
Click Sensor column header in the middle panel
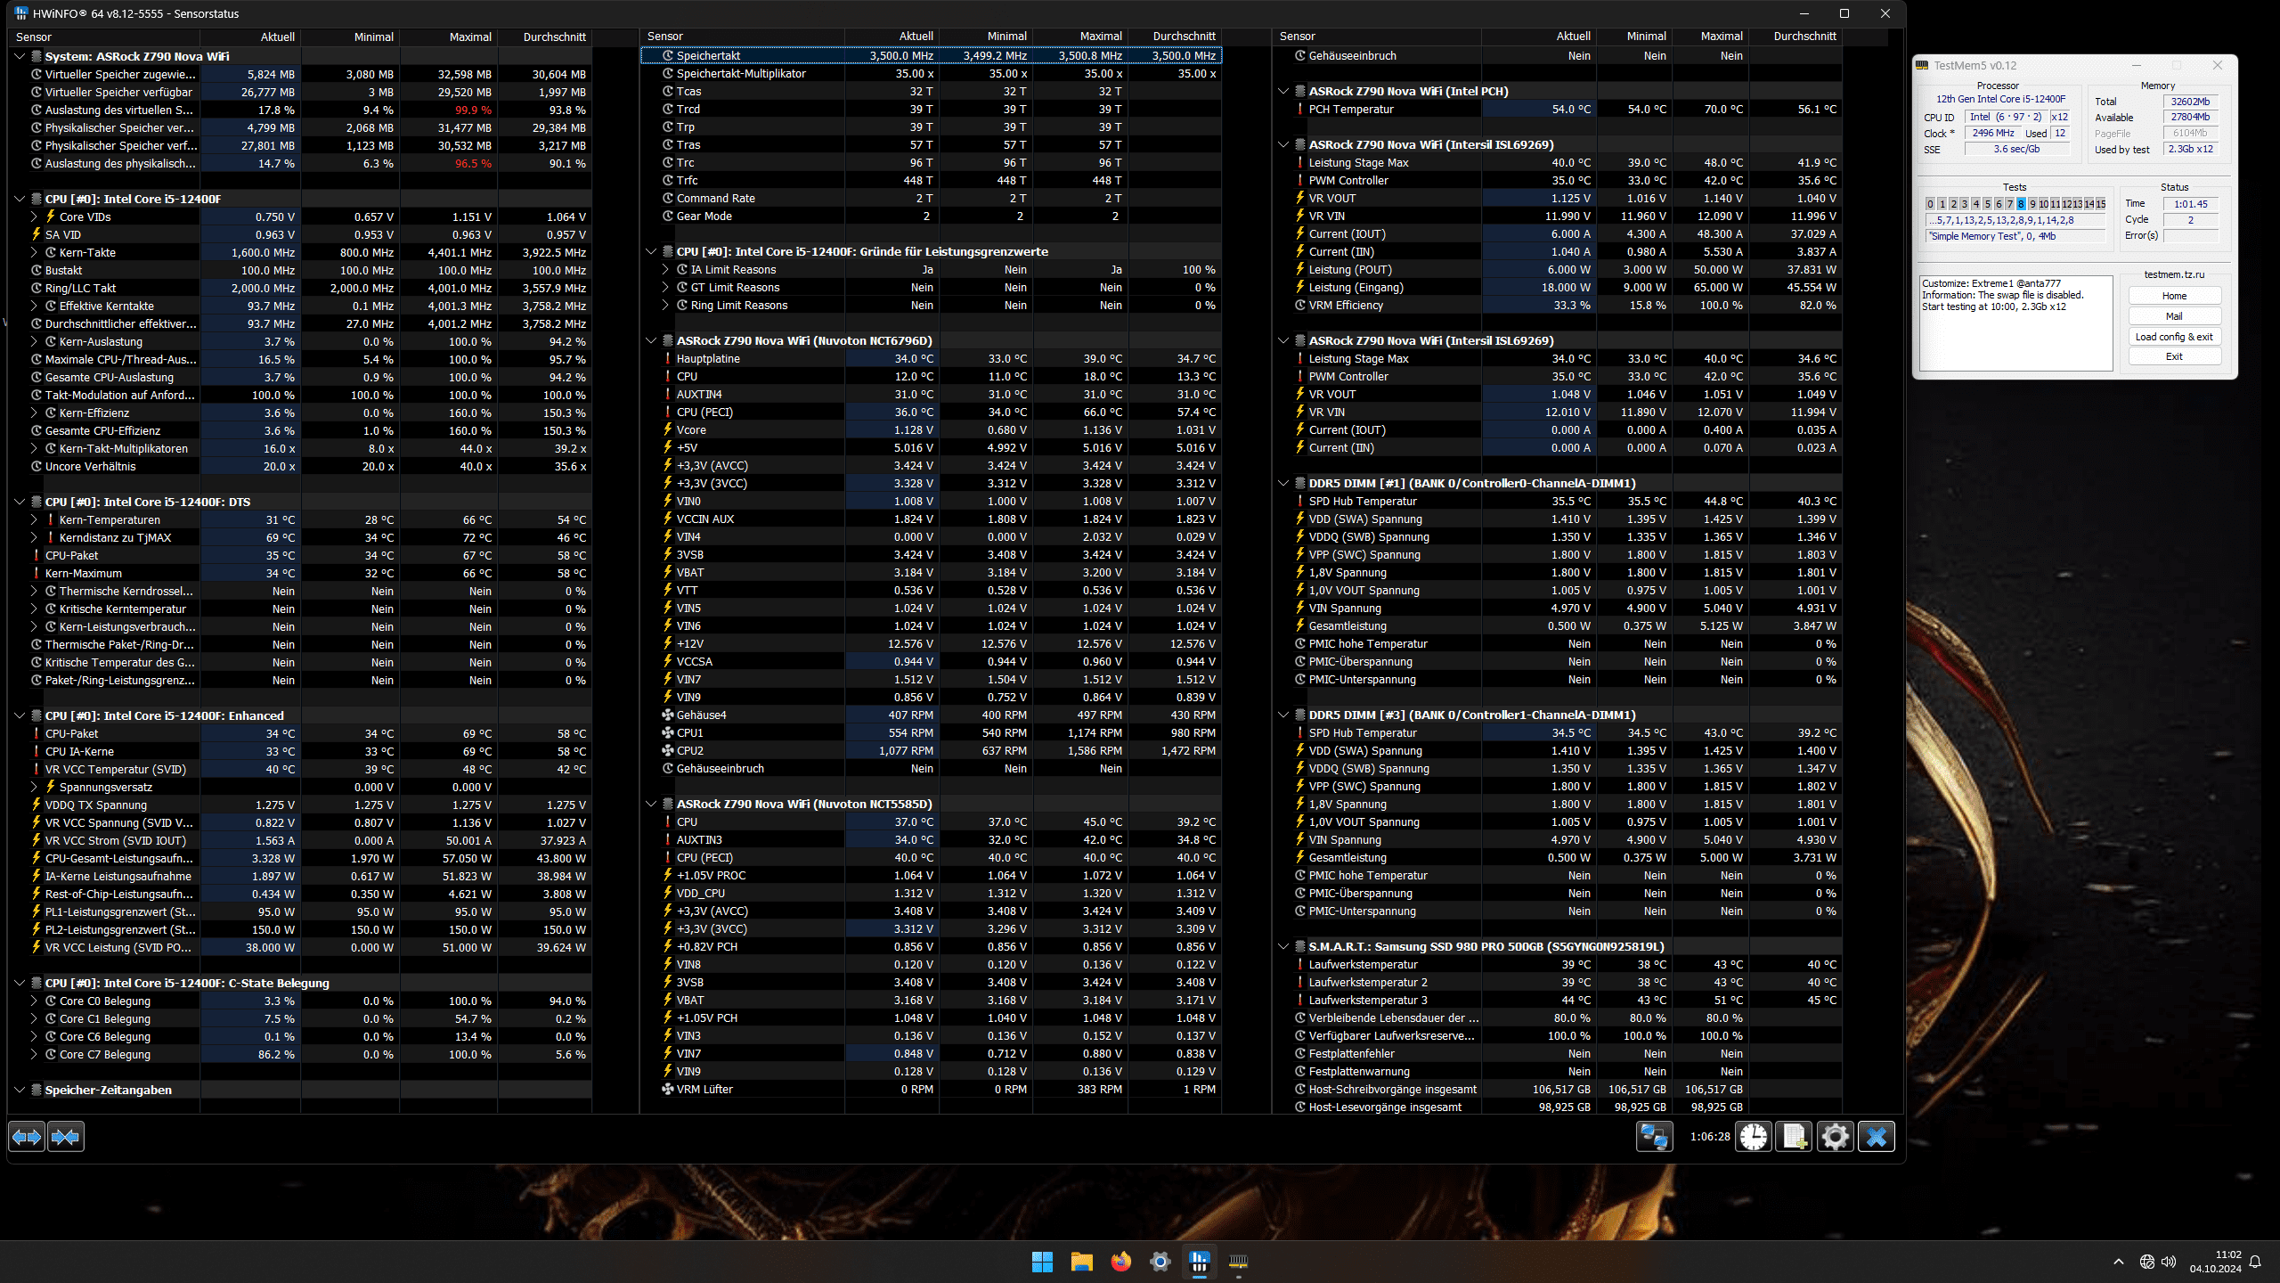(743, 37)
